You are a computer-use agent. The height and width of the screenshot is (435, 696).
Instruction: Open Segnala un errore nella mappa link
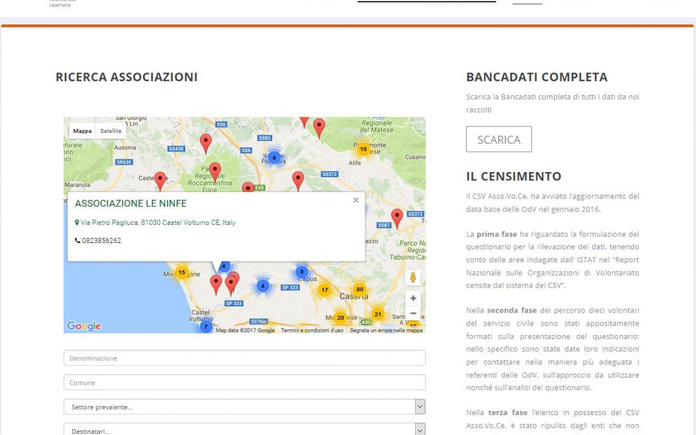[386, 330]
